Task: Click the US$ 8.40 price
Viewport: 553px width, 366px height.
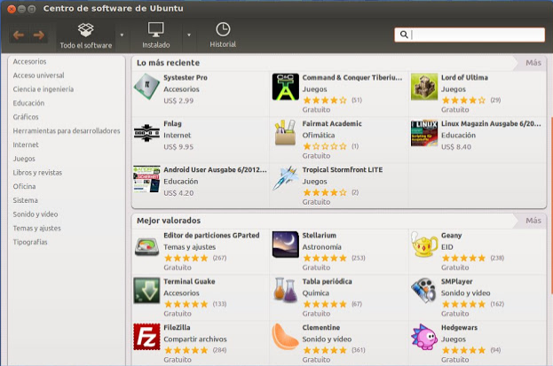Action: click(x=456, y=147)
